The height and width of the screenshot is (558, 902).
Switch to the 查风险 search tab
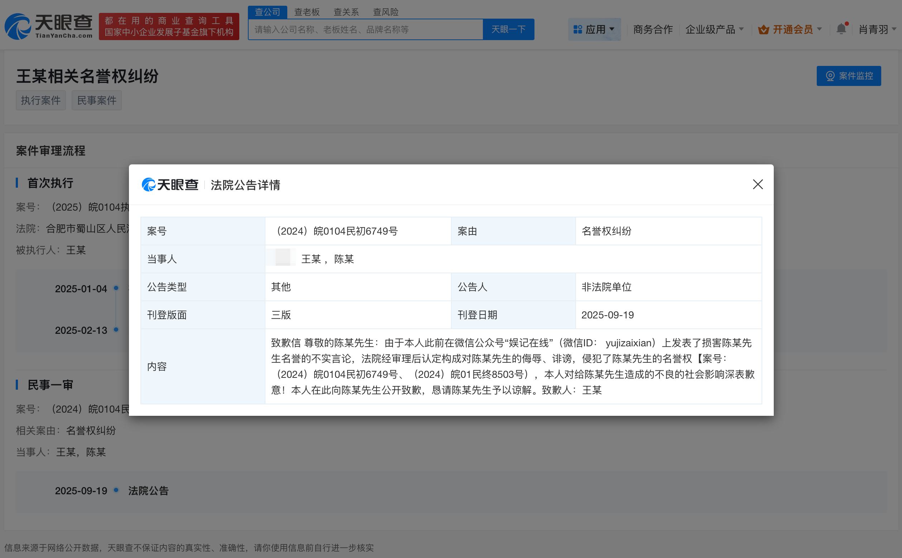pos(385,12)
